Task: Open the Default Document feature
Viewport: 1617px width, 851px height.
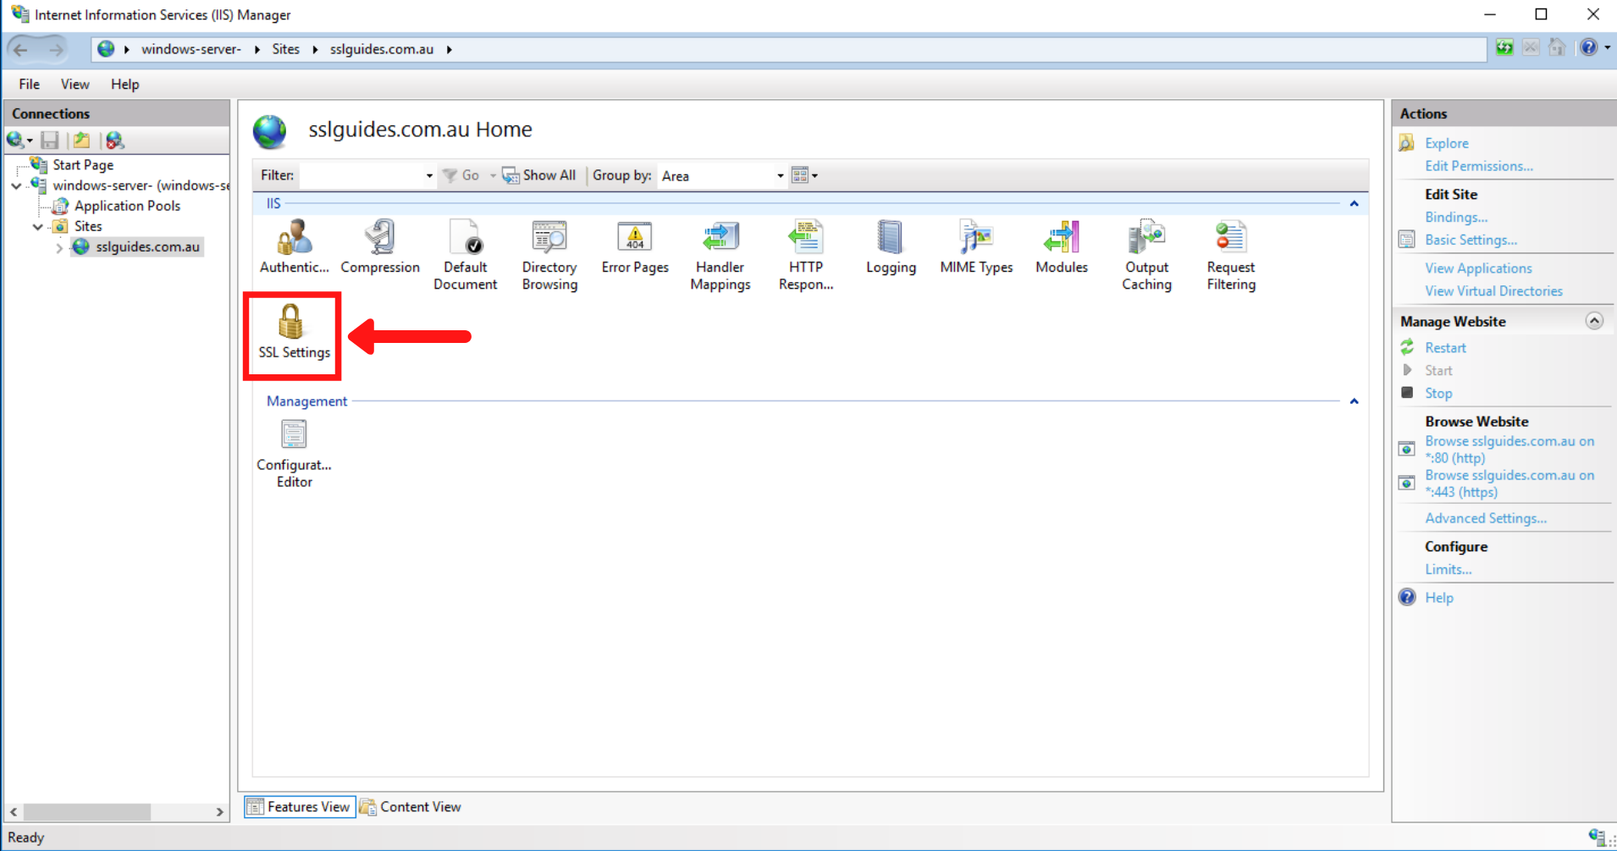Action: point(465,246)
